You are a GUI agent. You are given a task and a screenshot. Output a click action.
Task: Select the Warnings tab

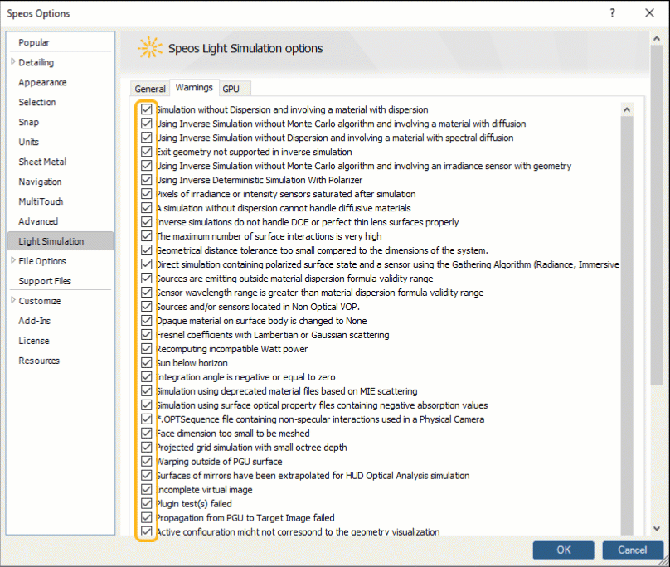(x=193, y=87)
